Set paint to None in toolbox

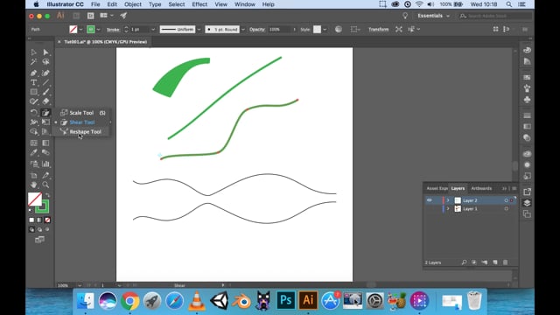tap(47, 220)
